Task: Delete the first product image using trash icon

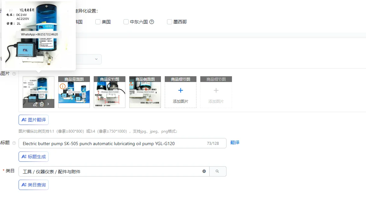Action: [42, 104]
